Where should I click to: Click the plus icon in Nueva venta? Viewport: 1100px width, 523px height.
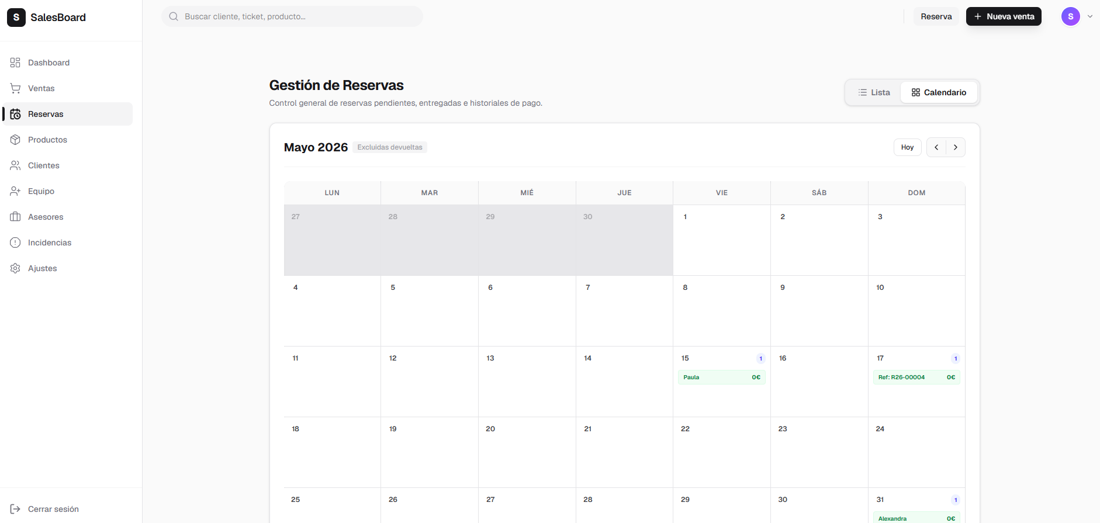[x=978, y=16]
